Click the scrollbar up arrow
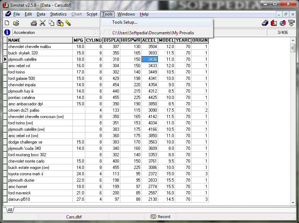Screen dimensions: 299x223 pos(293,40)
